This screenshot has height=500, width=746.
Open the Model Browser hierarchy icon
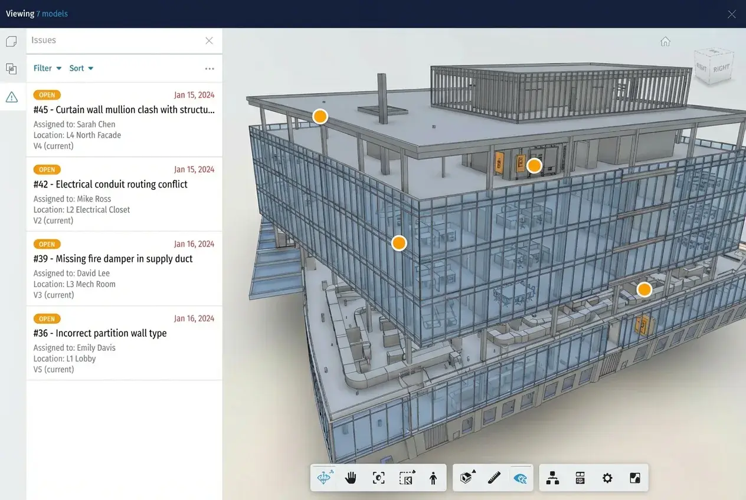pos(552,478)
